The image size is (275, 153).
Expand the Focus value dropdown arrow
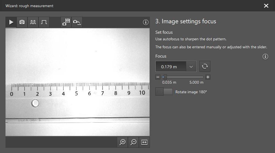pos(191,67)
